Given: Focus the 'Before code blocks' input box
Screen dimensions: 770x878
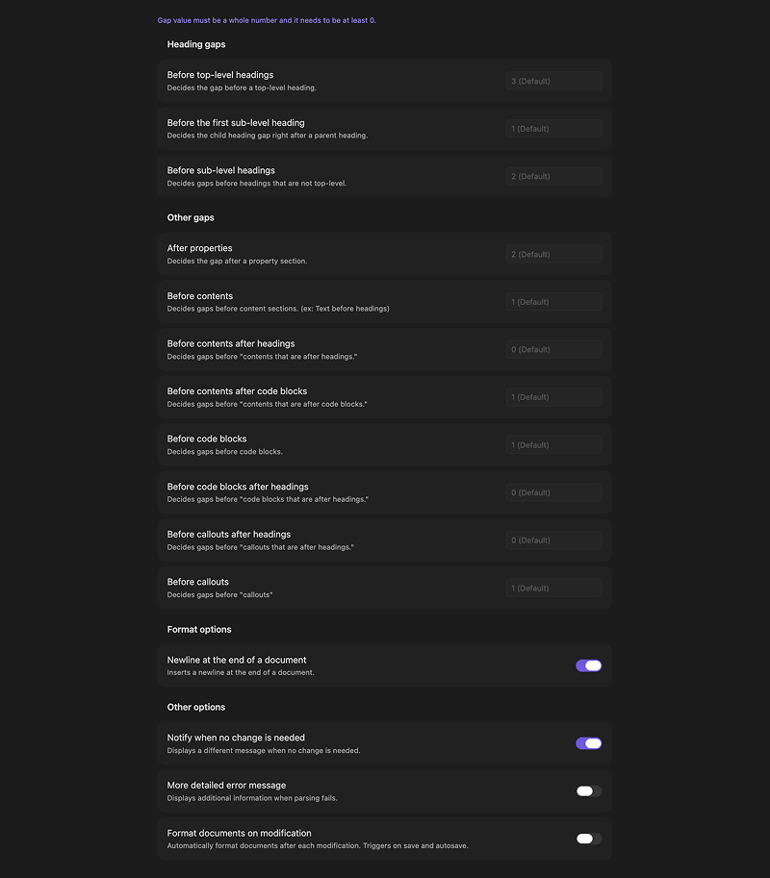Looking at the screenshot, I should tap(553, 444).
